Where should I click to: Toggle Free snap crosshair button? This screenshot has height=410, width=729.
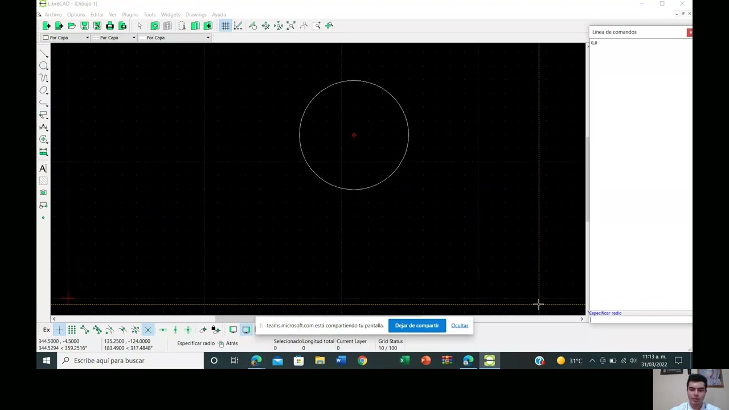click(x=60, y=330)
